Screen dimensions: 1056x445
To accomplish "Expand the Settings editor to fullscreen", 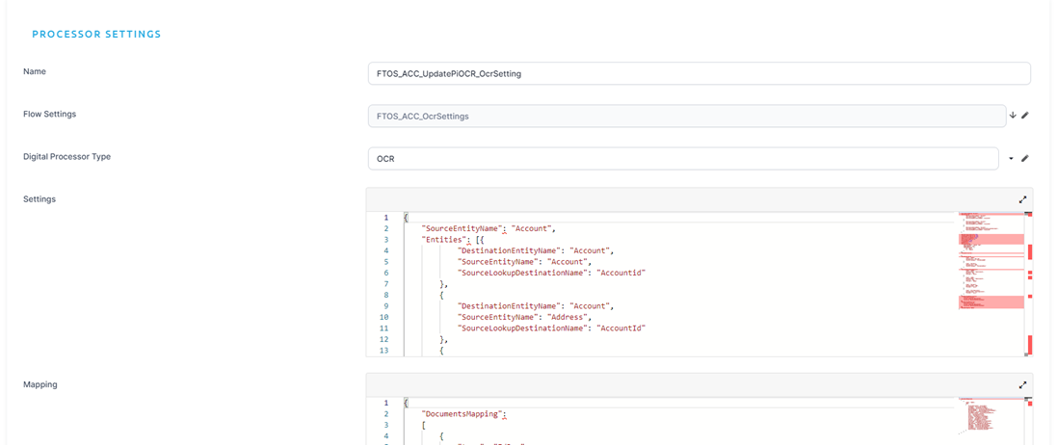I will click(1023, 200).
